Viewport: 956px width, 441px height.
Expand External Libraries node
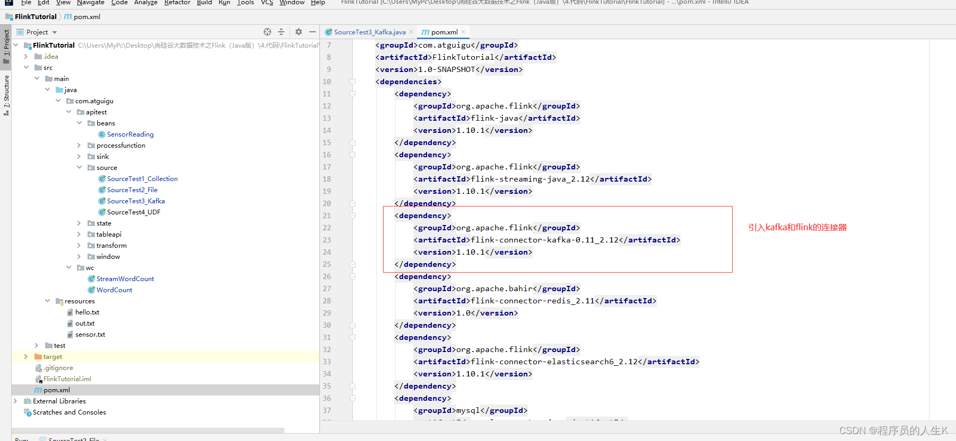coord(15,401)
